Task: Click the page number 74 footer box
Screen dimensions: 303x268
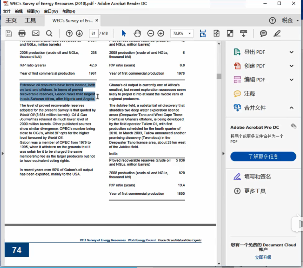Action: click(x=17, y=250)
